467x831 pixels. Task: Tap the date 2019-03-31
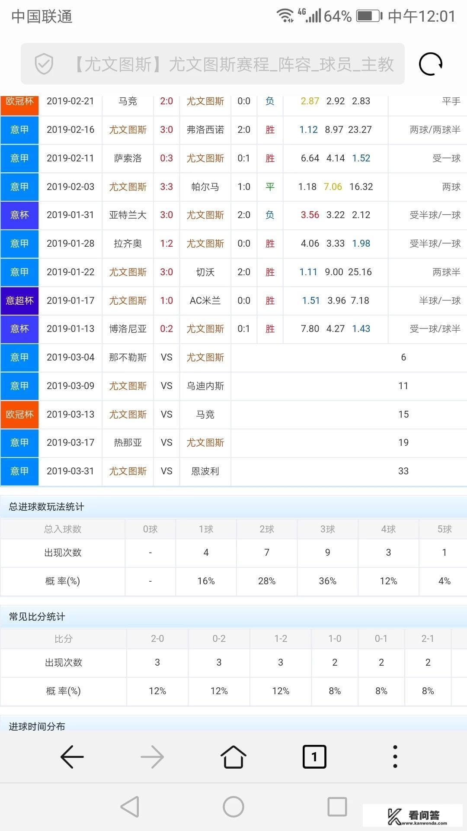point(70,471)
